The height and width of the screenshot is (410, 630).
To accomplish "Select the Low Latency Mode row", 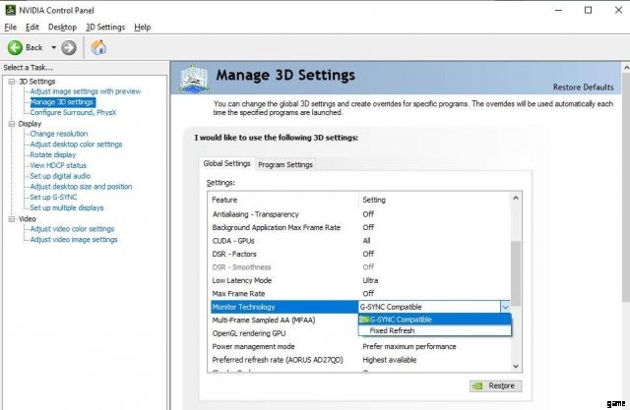I will tap(360, 280).
